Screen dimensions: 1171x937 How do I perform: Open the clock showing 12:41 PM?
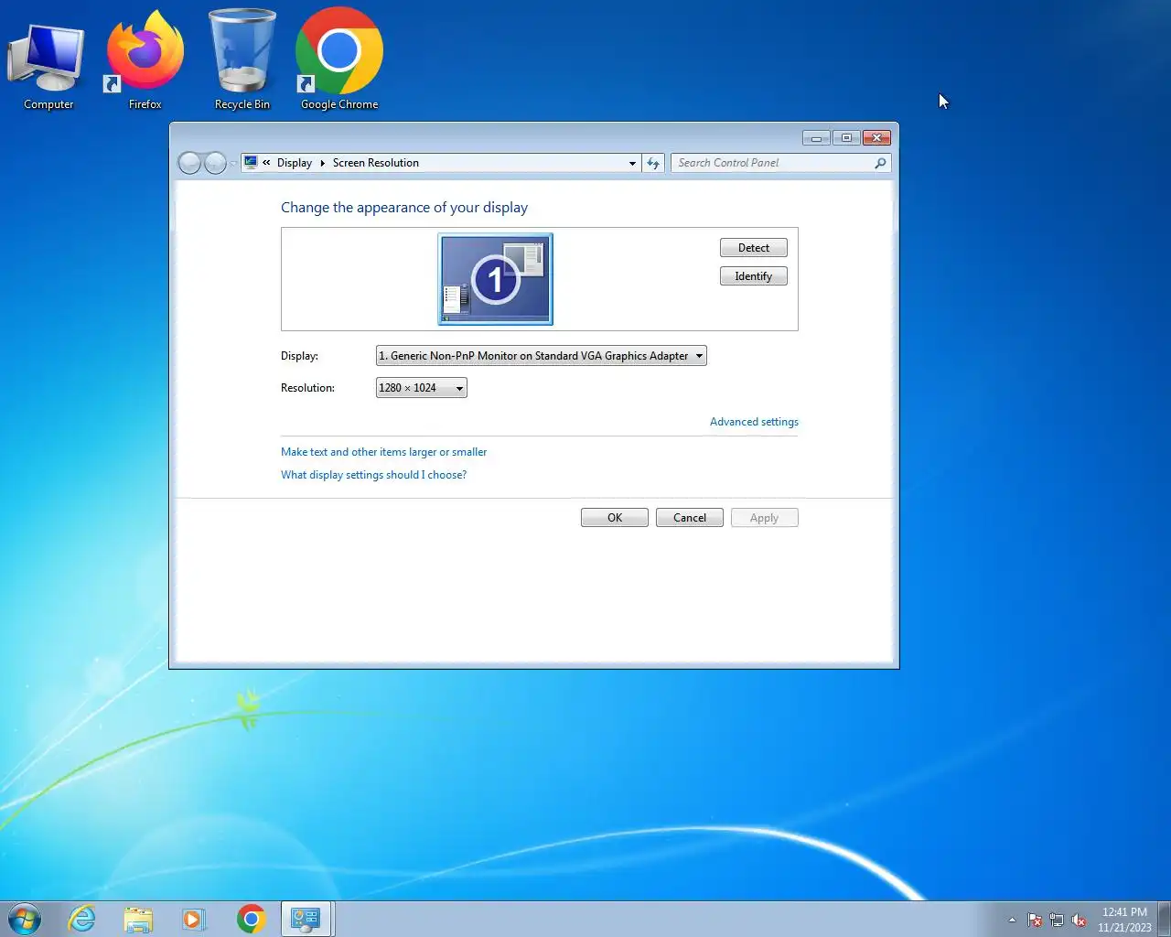1124,920
